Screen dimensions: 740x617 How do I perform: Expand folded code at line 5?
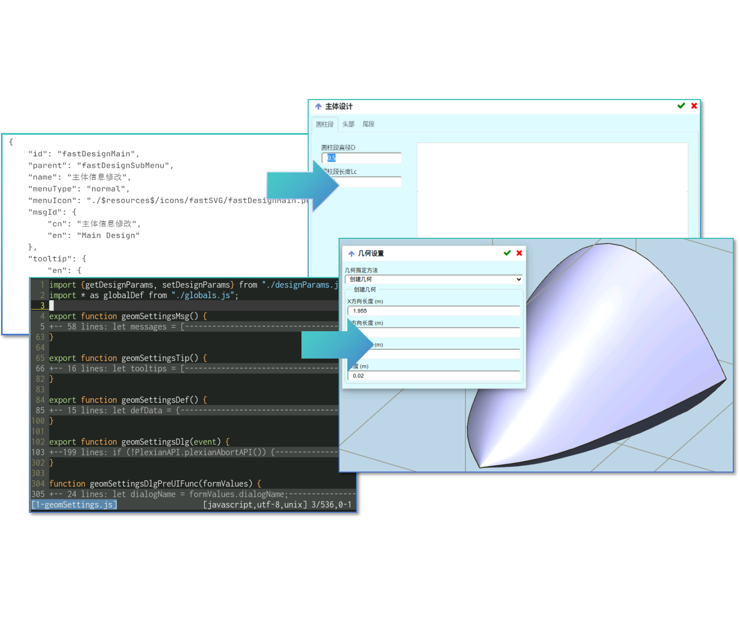coord(193,327)
